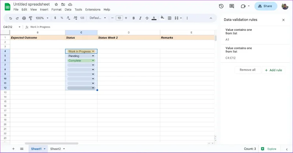Toggle bold formatting
Viewport: 293px width, 153px height.
pos(134,18)
